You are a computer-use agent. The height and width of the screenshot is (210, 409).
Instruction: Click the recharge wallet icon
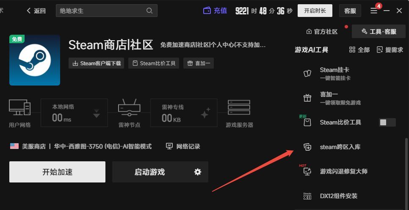click(x=207, y=11)
